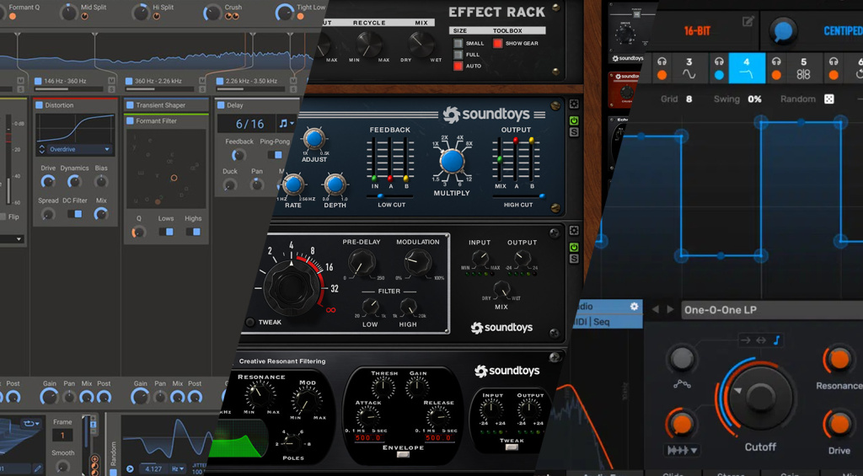Click the Random dice icon
The width and height of the screenshot is (863, 476).
click(x=829, y=99)
